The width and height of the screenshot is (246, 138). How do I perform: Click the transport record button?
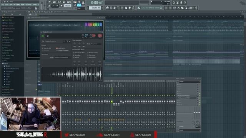tap(61, 6)
